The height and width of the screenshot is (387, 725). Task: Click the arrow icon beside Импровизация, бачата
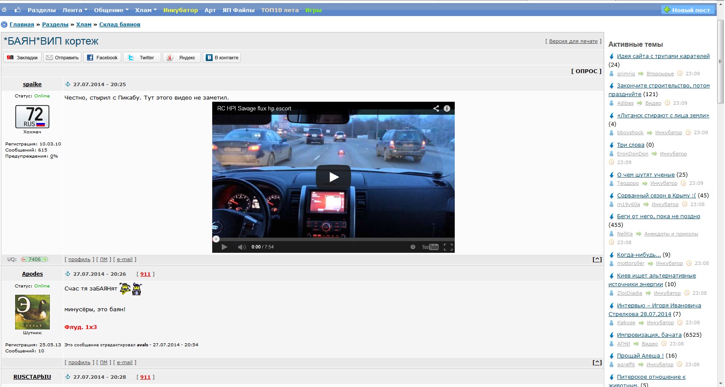pyautogui.click(x=612, y=335)
